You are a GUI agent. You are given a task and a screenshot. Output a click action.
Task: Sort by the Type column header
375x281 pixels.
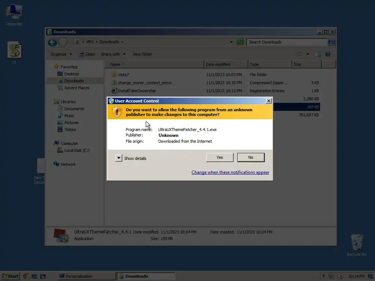270,64
